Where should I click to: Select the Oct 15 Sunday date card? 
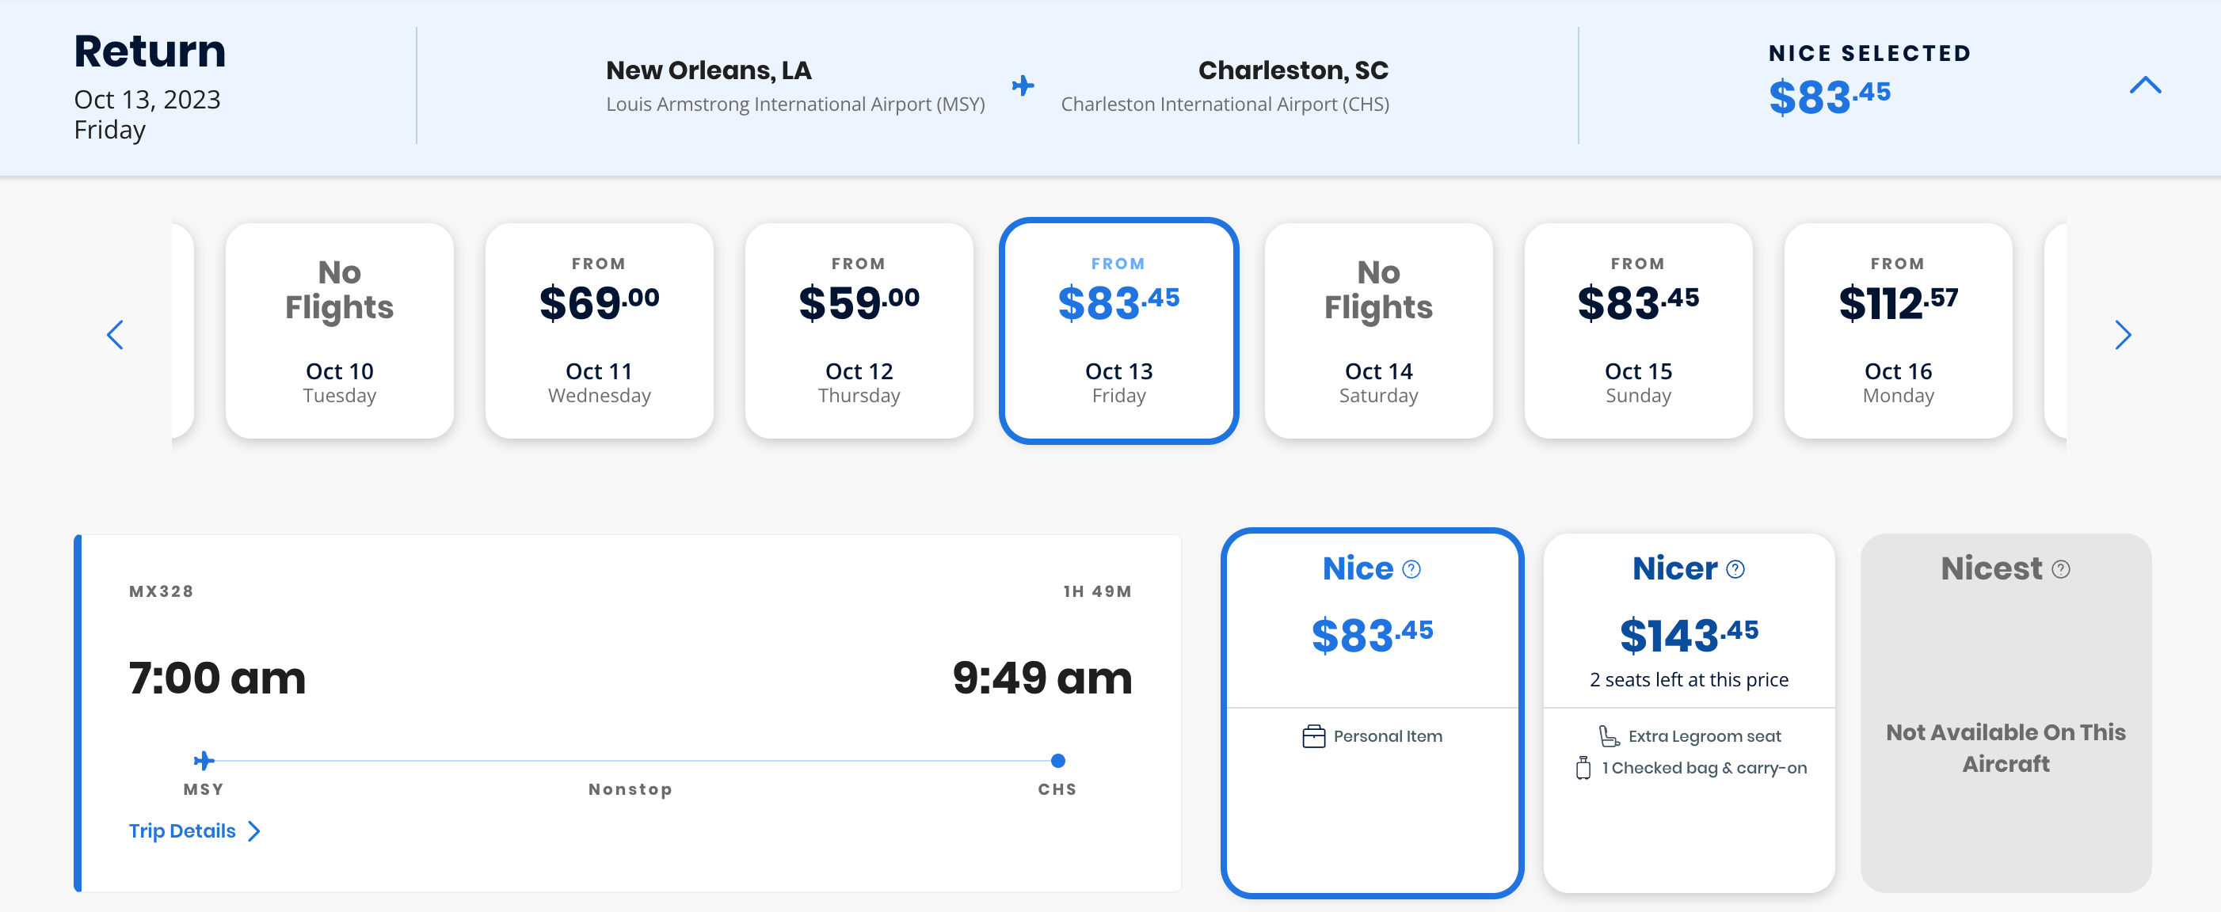[1638, 331]
